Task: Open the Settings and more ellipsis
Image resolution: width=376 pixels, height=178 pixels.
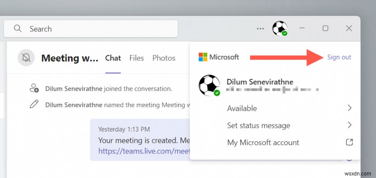Action: pyautogui.click(x=260, y=29)
